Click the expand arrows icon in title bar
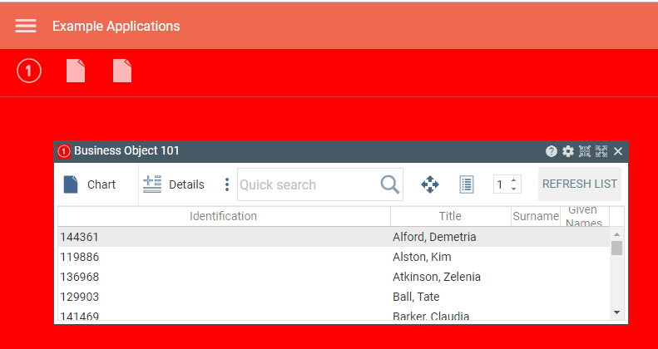 (x=601, y=151)
